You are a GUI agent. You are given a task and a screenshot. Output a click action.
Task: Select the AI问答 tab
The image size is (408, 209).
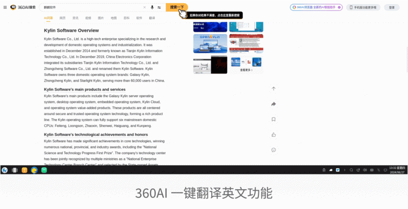(48, 18)
